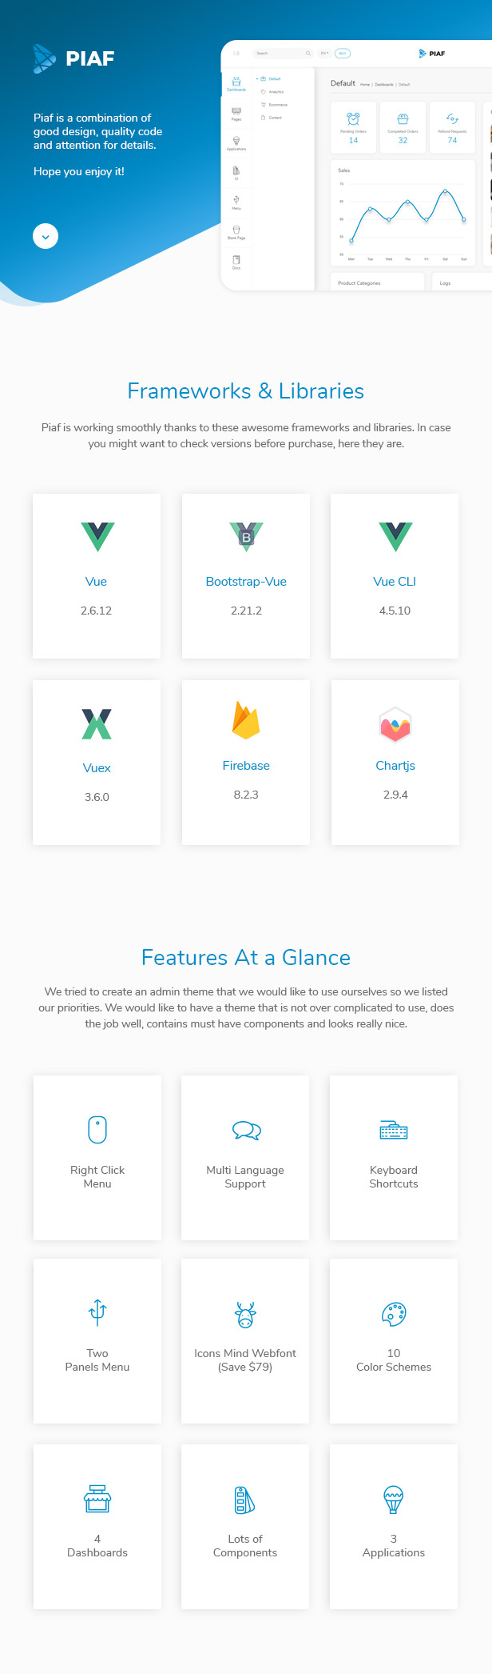
Task: Open the EN language dropdown in preview
Action: coord(324,54)
